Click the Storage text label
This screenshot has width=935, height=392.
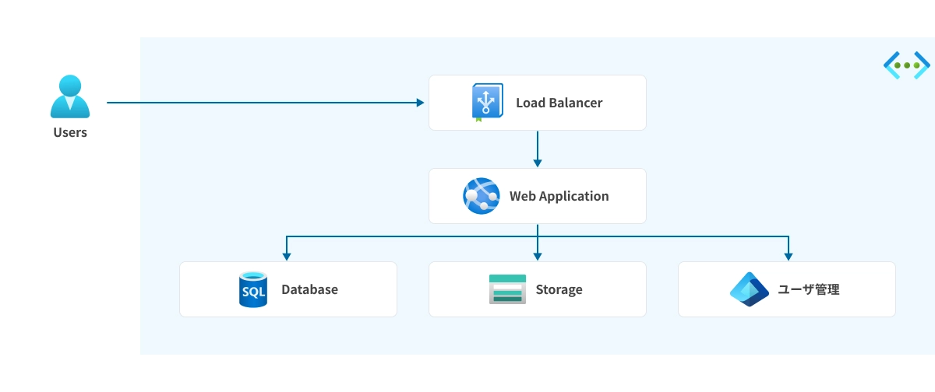click(559, 289)
